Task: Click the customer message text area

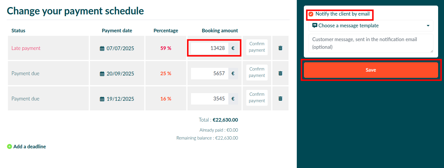Action: tap(371, 43)
